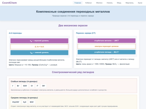Click the I⁻ ligand chip
This screenshot has width=146, height=109.
coord(13,86)
